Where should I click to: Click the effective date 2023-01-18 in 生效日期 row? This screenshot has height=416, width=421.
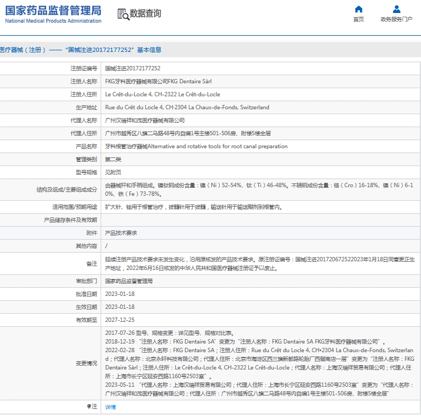120,307
